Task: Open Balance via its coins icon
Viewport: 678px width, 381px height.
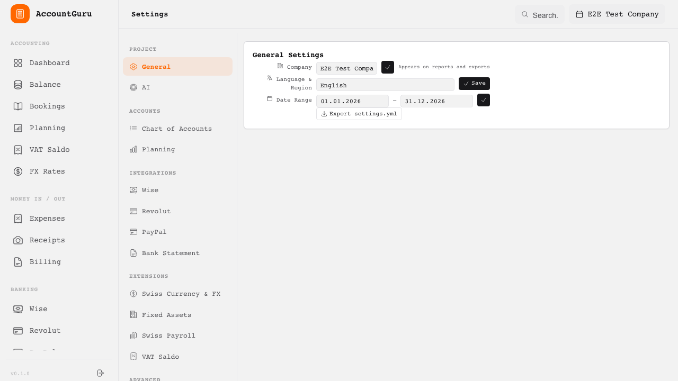Action: (18, 85)
